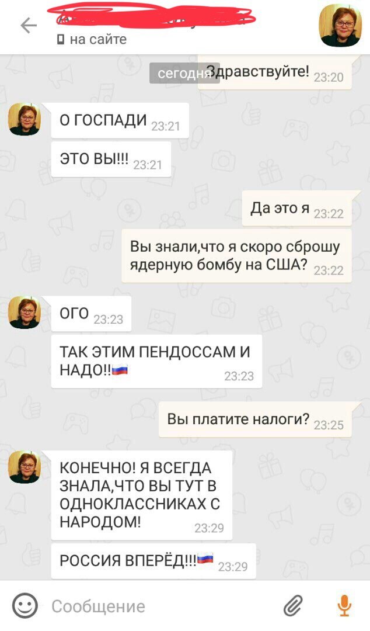
Task: Open the emoji smiley picker
Action: 25,606
